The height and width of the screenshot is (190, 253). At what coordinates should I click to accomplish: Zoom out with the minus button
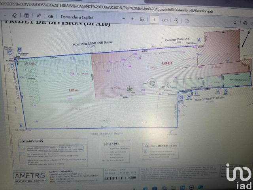[x=124, y=19]
